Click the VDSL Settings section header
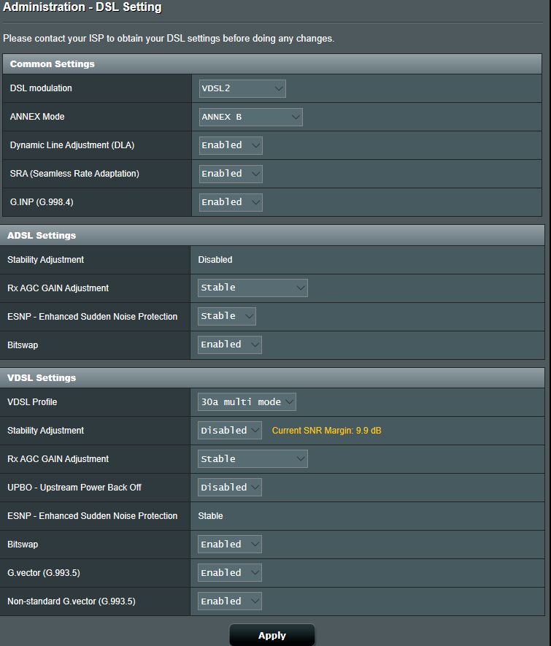Image resolution: width=551 pixels, height=646 pixels. click(42, 378)
